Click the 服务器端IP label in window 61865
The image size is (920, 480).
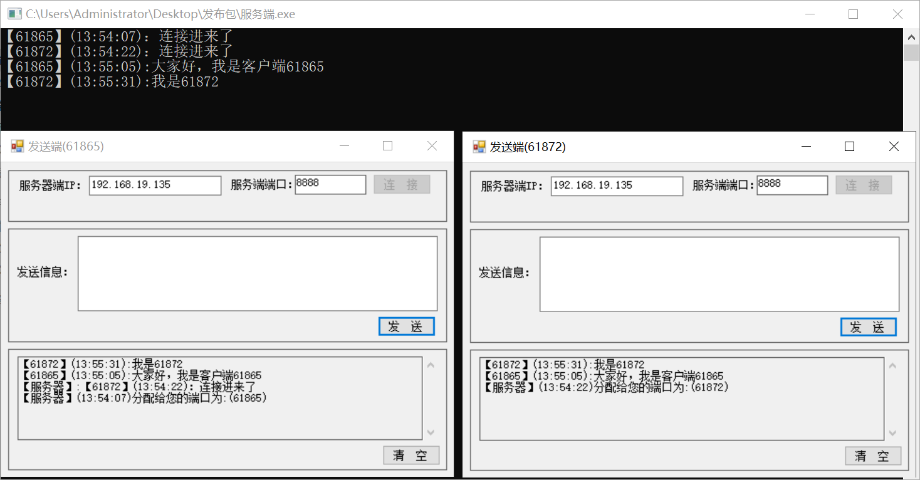coord(51,185)
